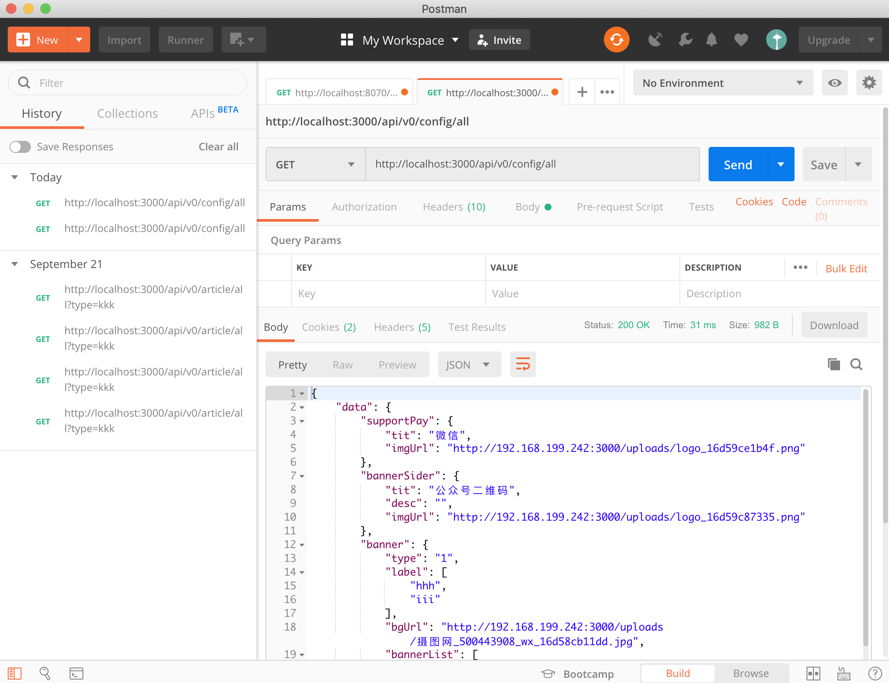Click the Import button
This screenshot has width=889, height=683.
pos(124,40)
